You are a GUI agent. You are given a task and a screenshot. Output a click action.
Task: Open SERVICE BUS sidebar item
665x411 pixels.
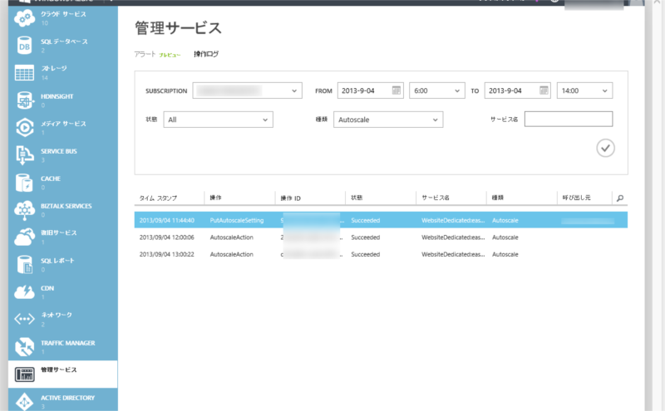click(25, 155)
